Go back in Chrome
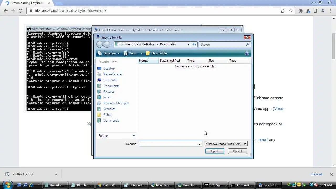This screenshot has height=189, width=336. point(6,11)
